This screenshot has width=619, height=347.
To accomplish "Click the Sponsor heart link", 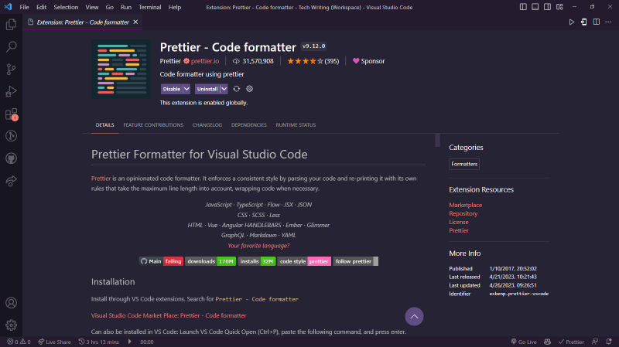I will tap(369, 61).
